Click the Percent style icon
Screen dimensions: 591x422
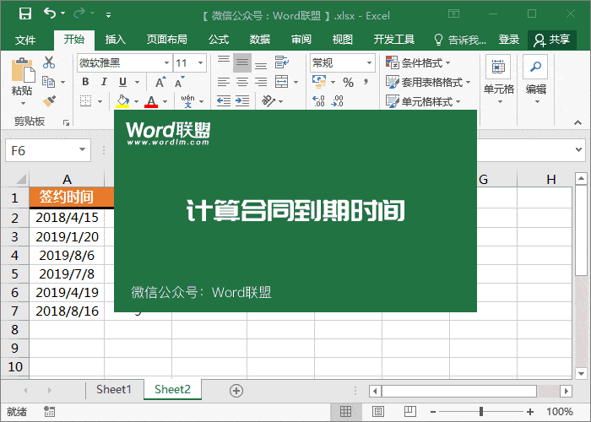[x=348, y=82]
